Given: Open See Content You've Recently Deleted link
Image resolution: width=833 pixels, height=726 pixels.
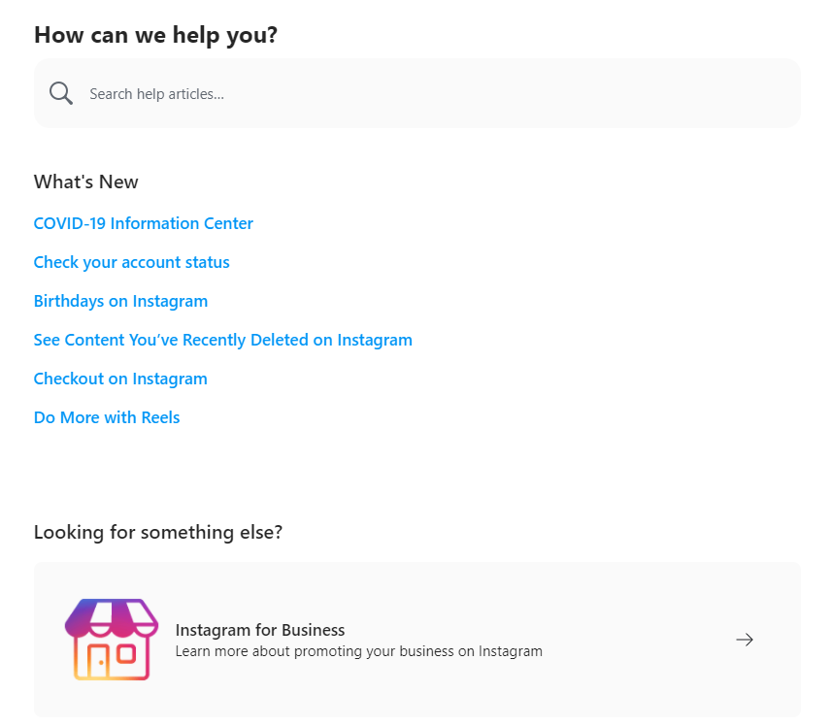Looking at the screenshot, I should [223, 340].
